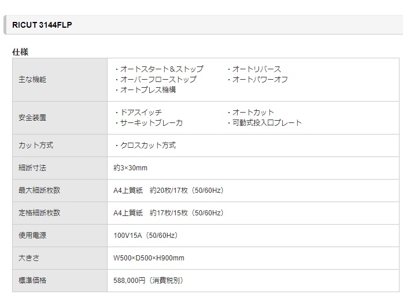
Task: Click the ドアスイッチ safety item
Action: [x=138, y=113]
